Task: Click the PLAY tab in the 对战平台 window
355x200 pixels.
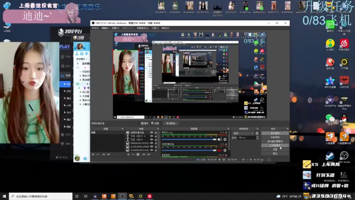Action: tap(65, 47)
